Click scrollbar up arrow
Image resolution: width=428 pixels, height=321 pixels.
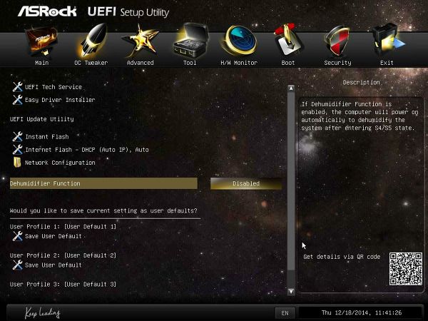coord(291,88)
